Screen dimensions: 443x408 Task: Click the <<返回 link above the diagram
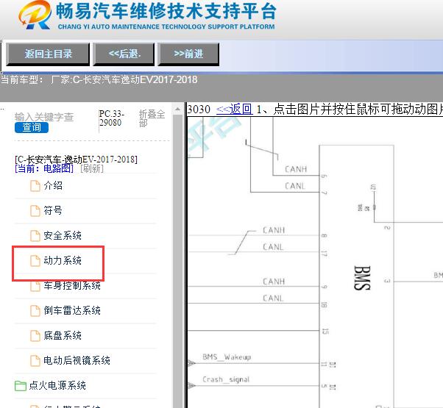tap(234, 110)
